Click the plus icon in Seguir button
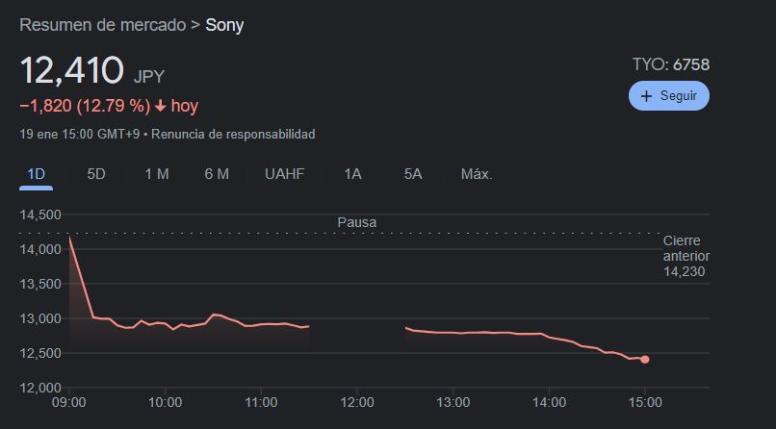This screenshot has height=429, width=776. tap(646, 96)
